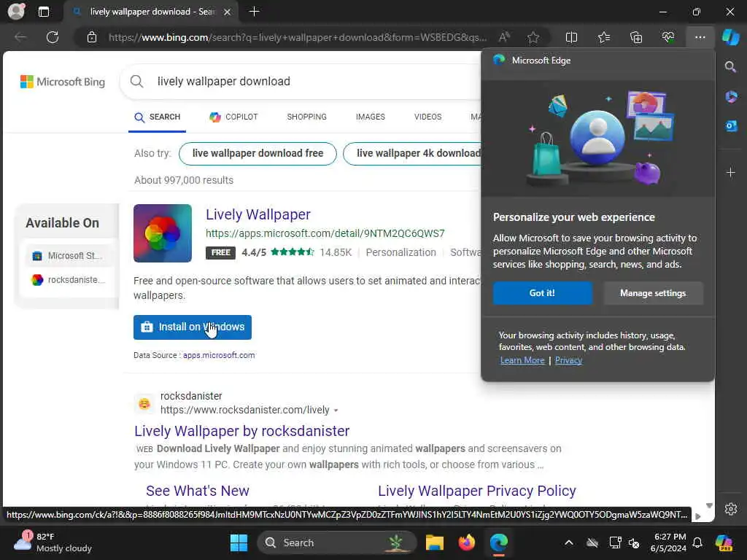Add this page to favorites star
This screenshot has width=747, height=560.
click(533, 37)
